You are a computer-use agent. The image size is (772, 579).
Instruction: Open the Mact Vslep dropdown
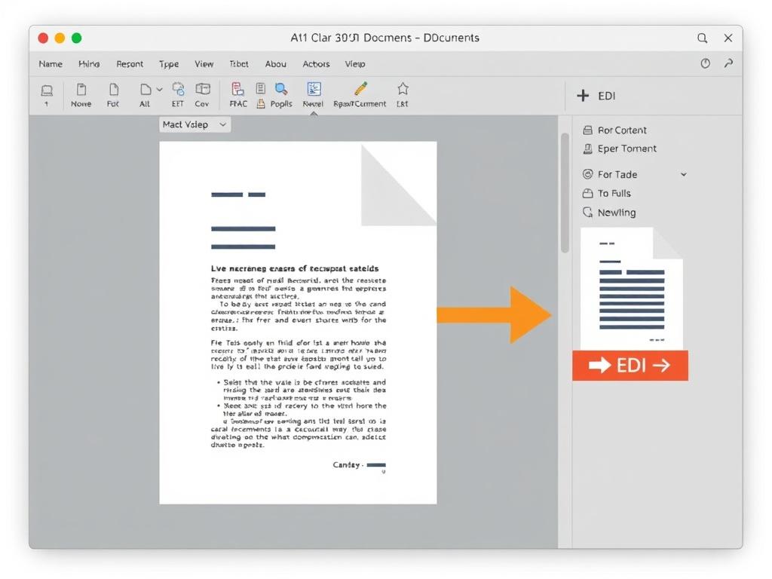coord(195,124)
